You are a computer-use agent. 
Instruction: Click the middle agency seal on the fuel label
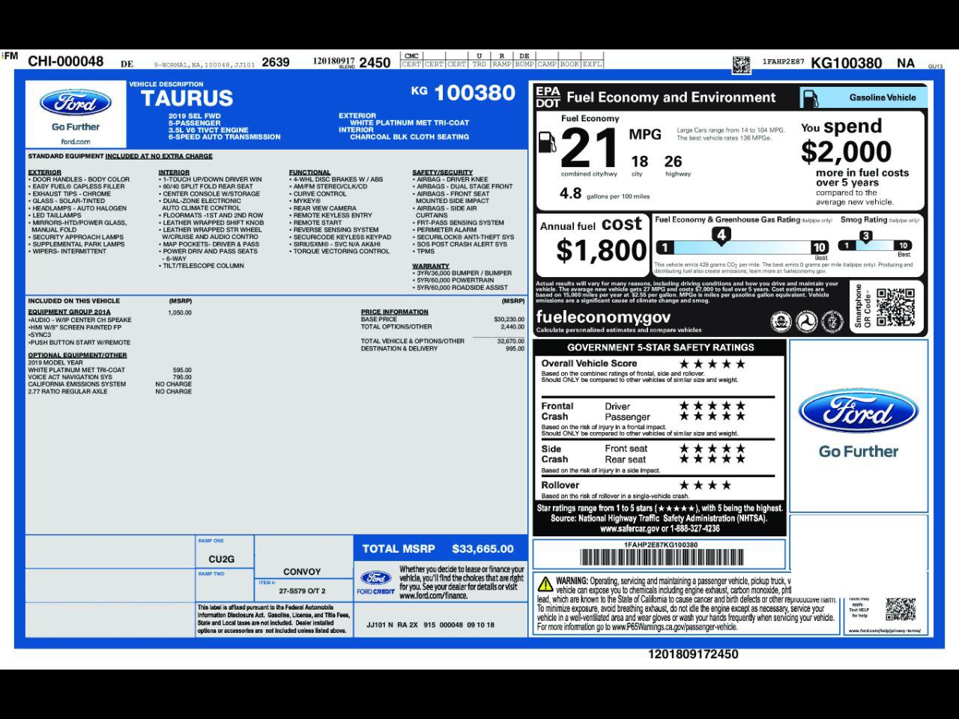(x=806, y=322)
